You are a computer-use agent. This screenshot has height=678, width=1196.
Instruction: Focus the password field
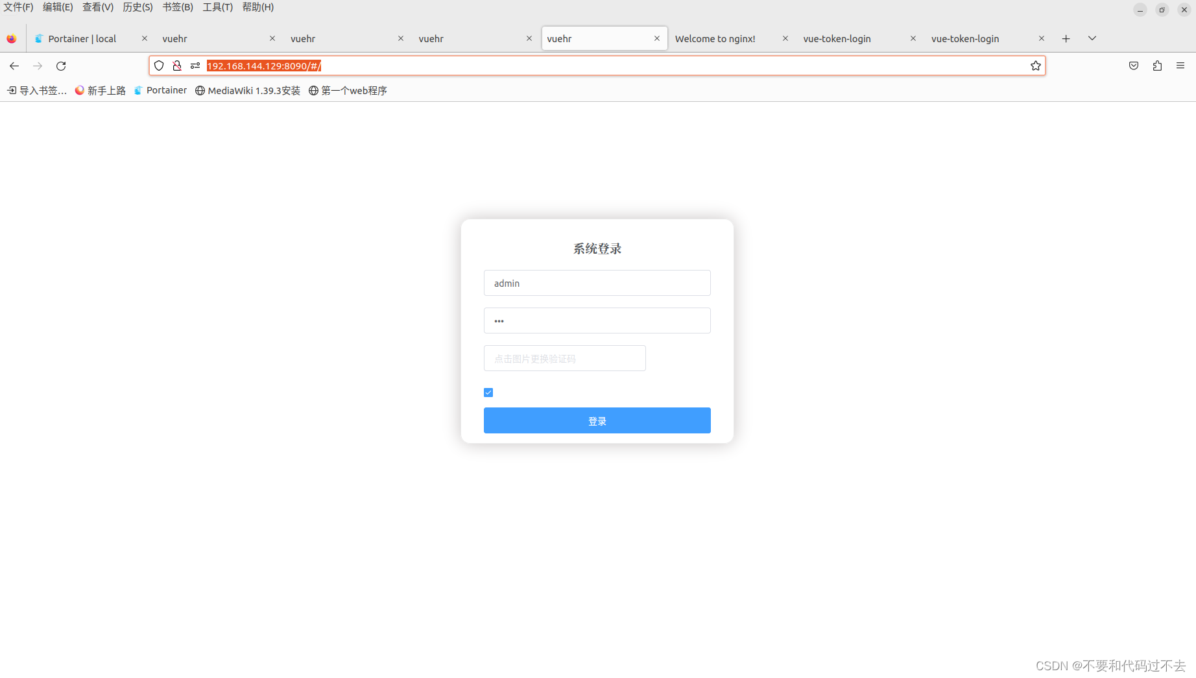click(597, 321)
